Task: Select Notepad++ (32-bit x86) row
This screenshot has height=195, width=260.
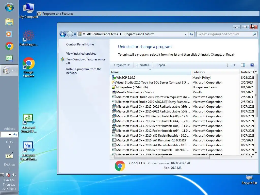Action: click(x=182, y=87)
